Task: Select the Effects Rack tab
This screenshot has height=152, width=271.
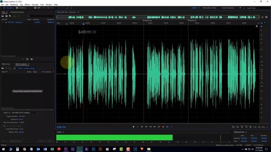Action: [x=6, y=64]
